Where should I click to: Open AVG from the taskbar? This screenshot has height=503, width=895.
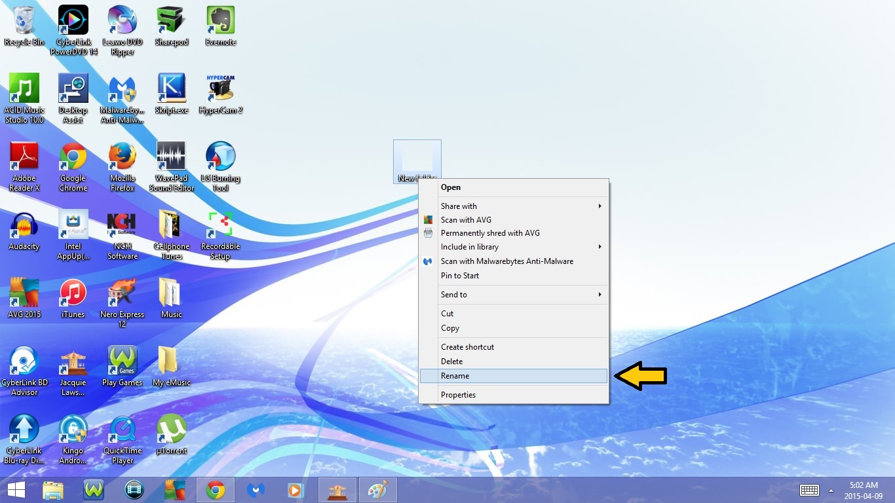click(175, 490)
